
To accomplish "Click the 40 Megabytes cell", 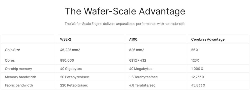I will pos(140,69).
